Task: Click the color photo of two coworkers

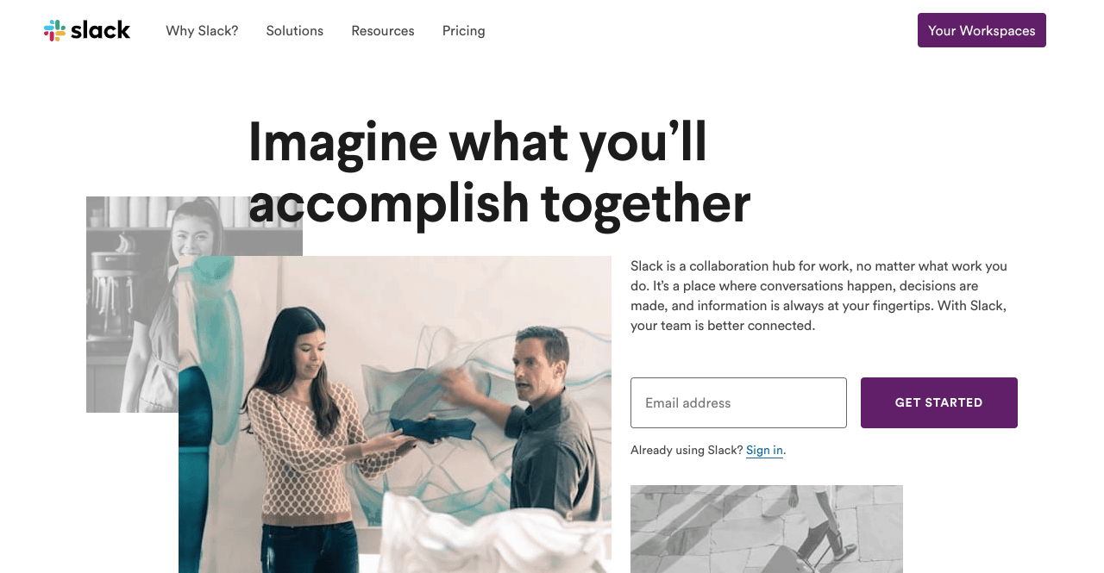Action: 395,414
